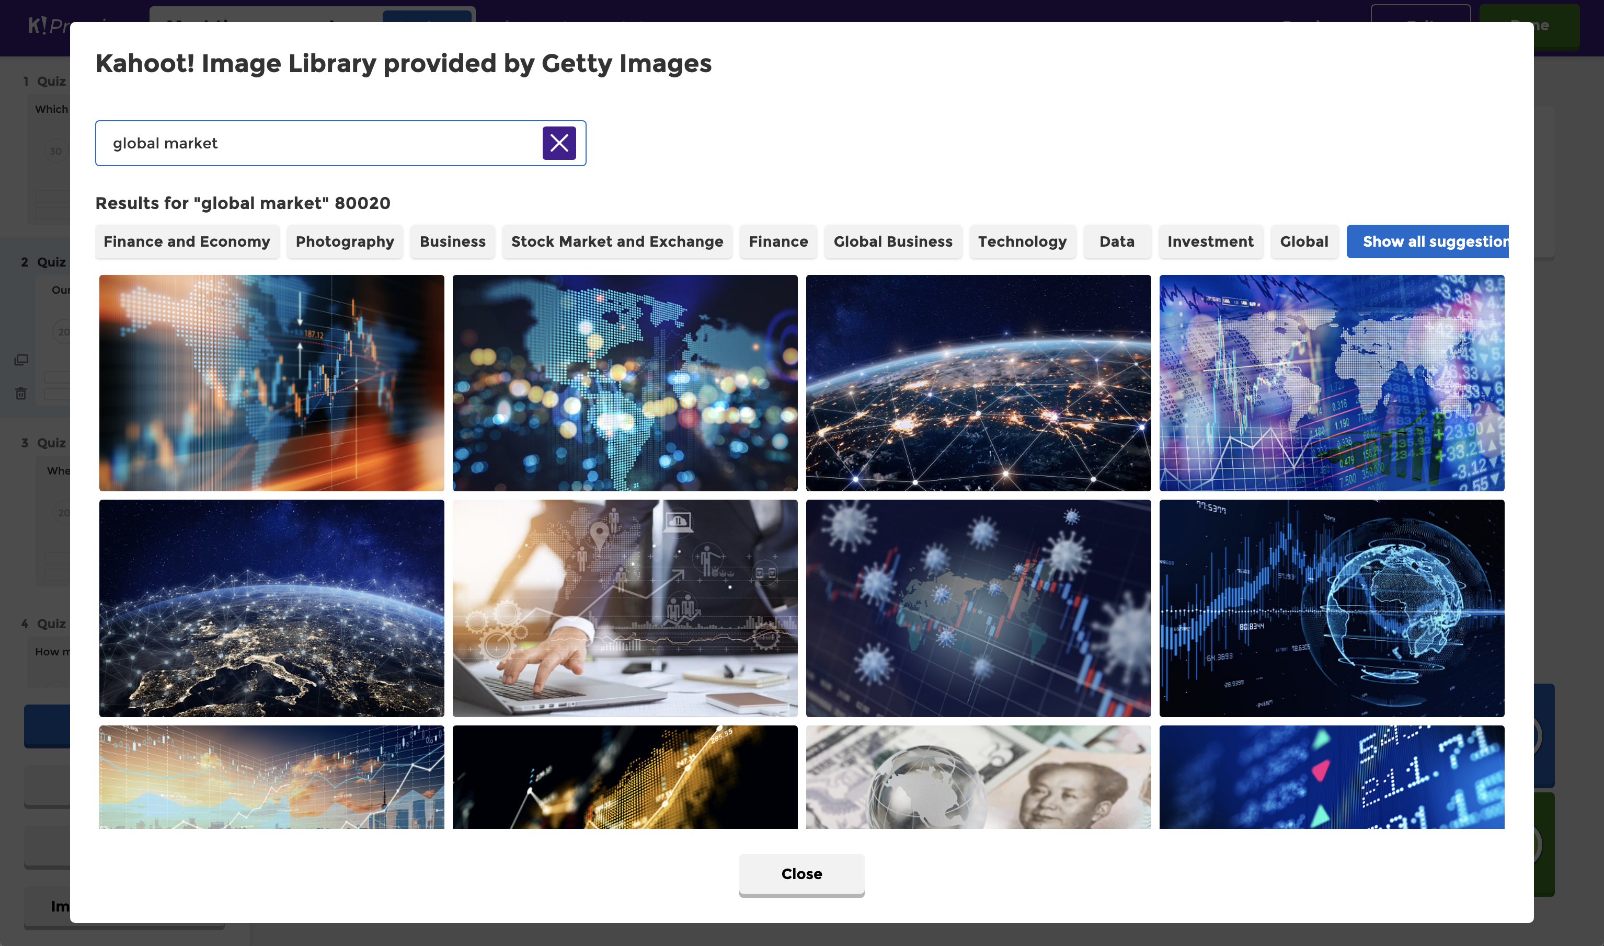Show all suggestions
This screenshot has width=1604, height=946.
1427,241
